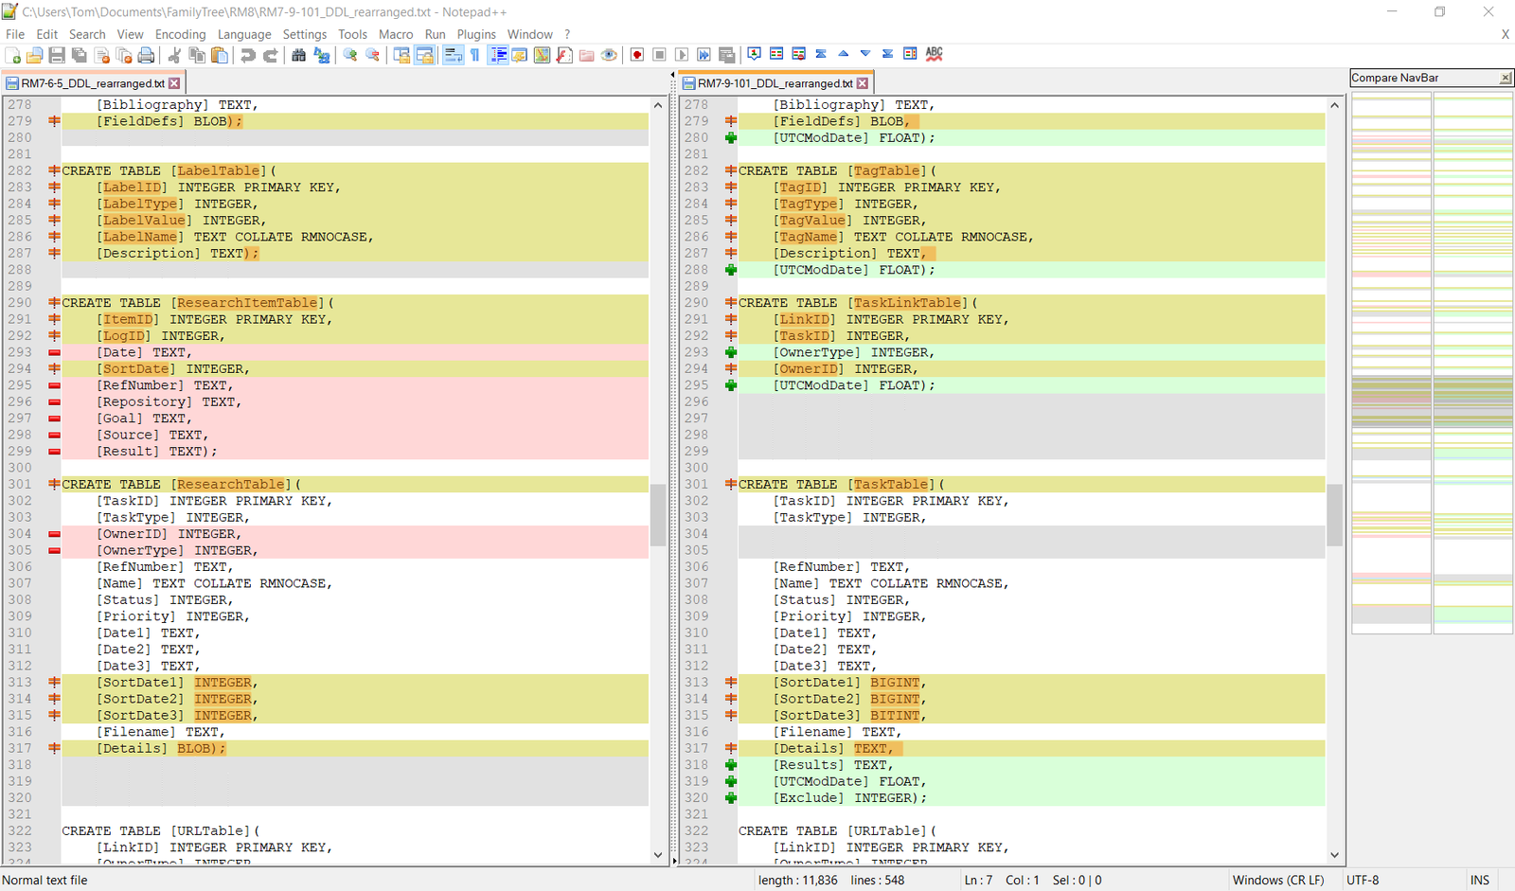Open the Macro menu
The image size is (1515, 891).
pos(396,34)
